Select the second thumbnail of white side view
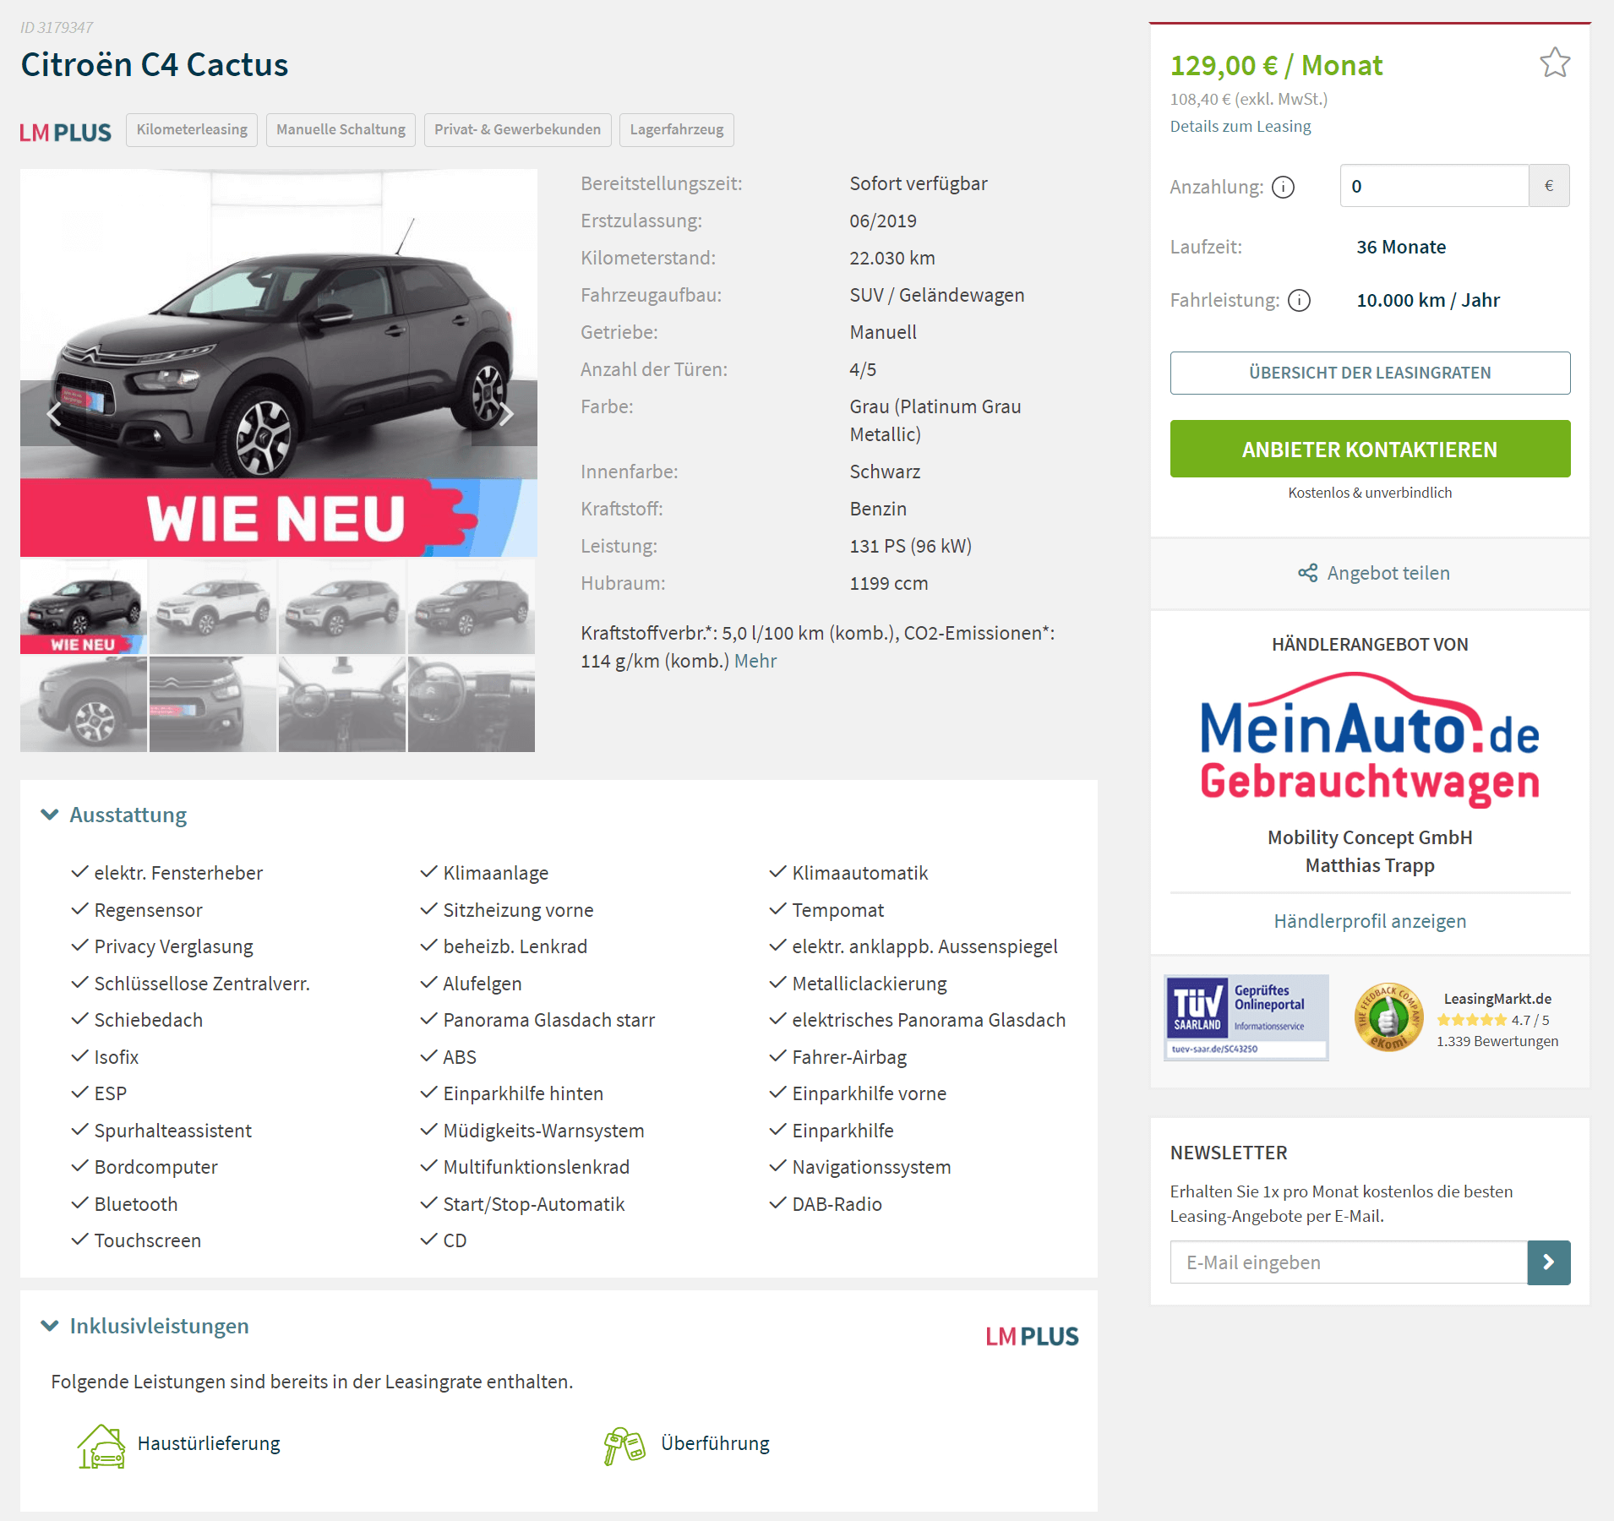 click(x=213, y=607)
